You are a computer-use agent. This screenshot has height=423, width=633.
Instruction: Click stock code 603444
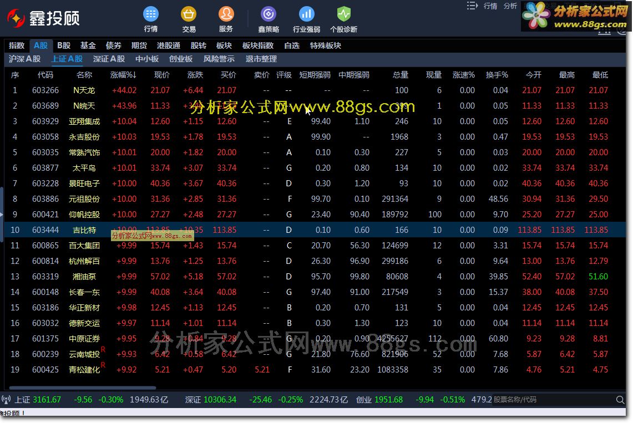45,230
